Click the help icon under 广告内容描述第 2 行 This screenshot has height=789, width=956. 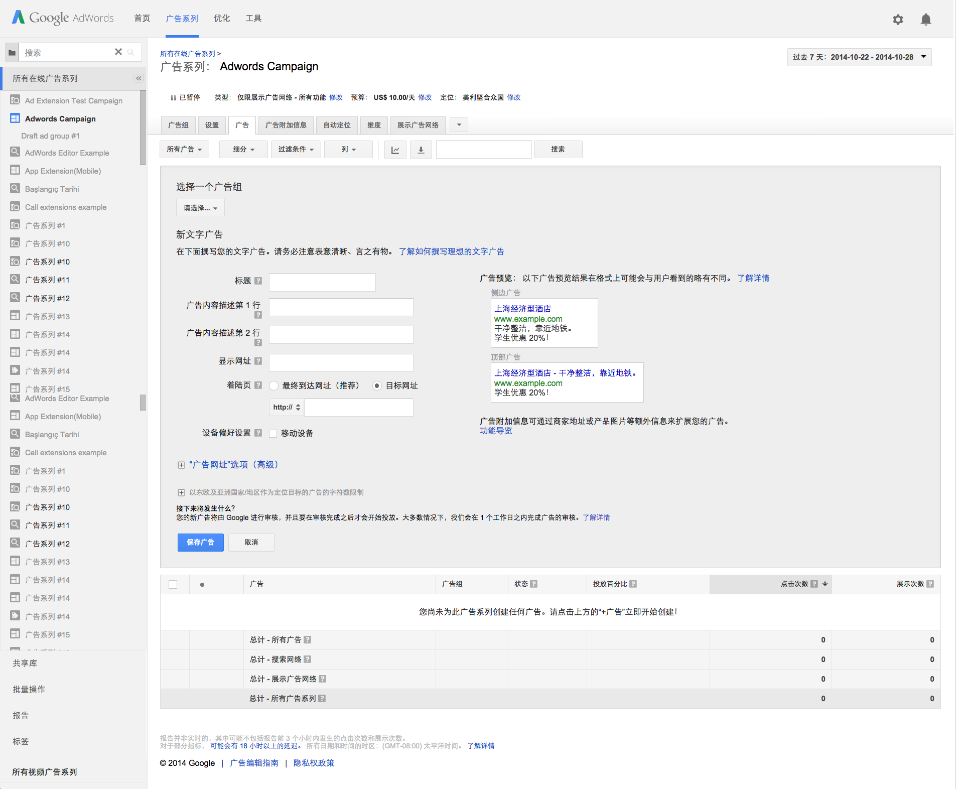[x=258, y=343]
